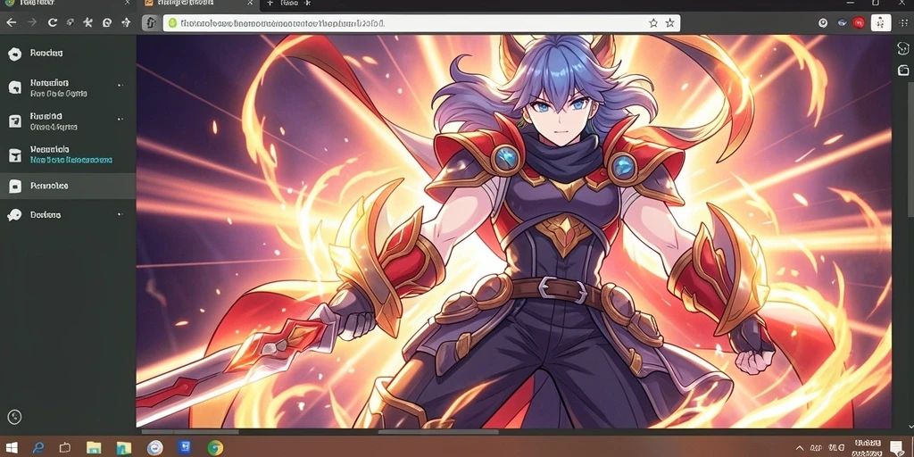Close the active tab with the orange favicon
The width and height of the screenshot is (914, 457).
coord(250,4)
